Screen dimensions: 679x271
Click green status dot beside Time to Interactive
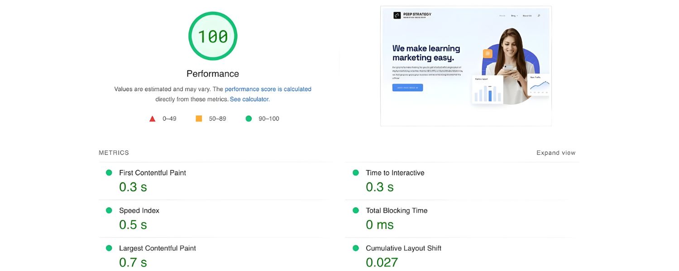[356, 173]
